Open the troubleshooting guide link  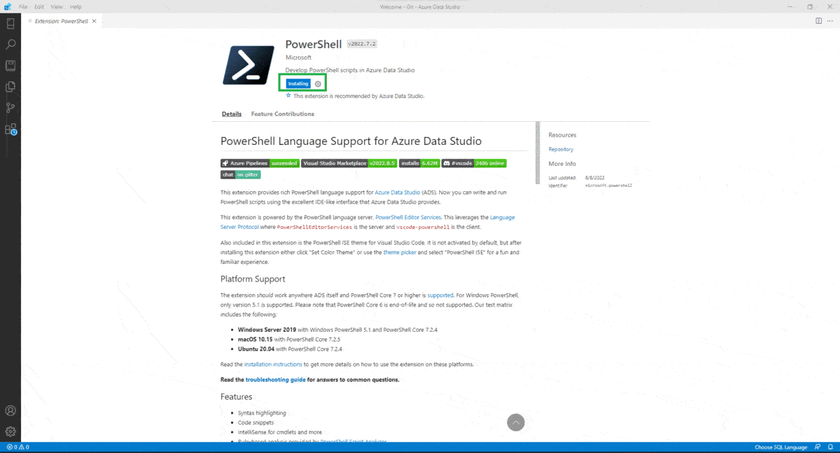(x=275, y=379)
